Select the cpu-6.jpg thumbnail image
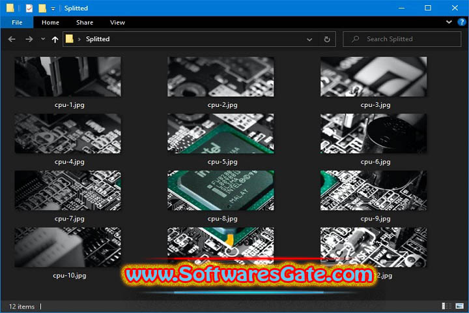 (374, 134)
